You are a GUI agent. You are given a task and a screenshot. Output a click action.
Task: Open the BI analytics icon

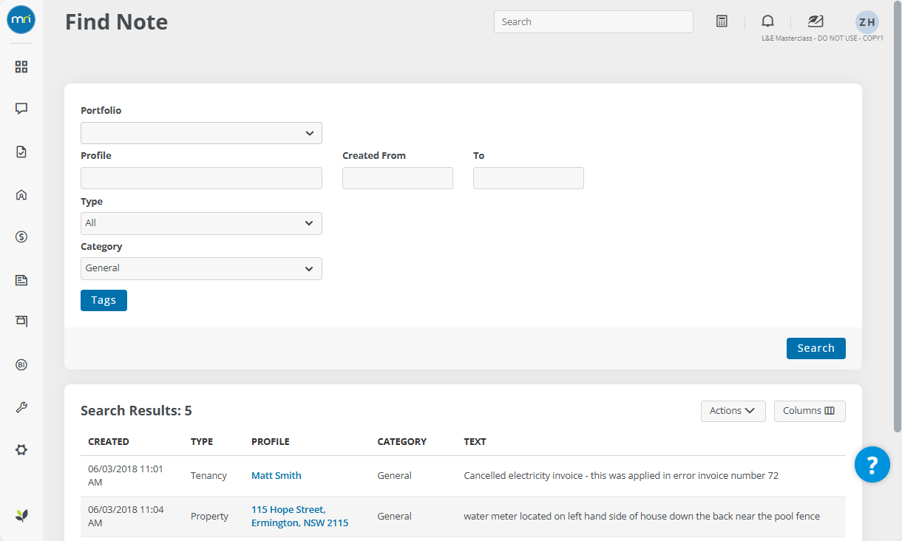21,364
